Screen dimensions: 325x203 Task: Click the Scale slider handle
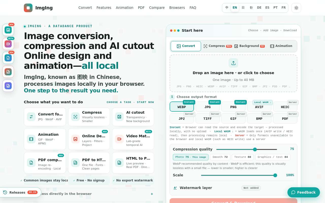click(275, 175)
